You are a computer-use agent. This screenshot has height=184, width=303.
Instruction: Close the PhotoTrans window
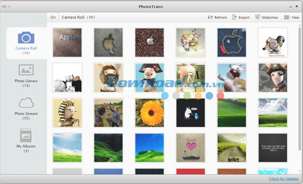pos(297,7)
